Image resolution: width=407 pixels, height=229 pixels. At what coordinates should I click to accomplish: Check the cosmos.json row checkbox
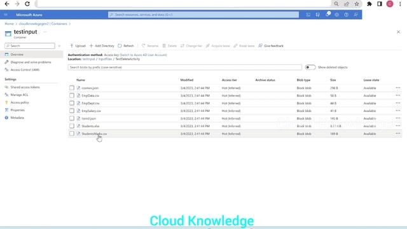(x=72, y=88)
